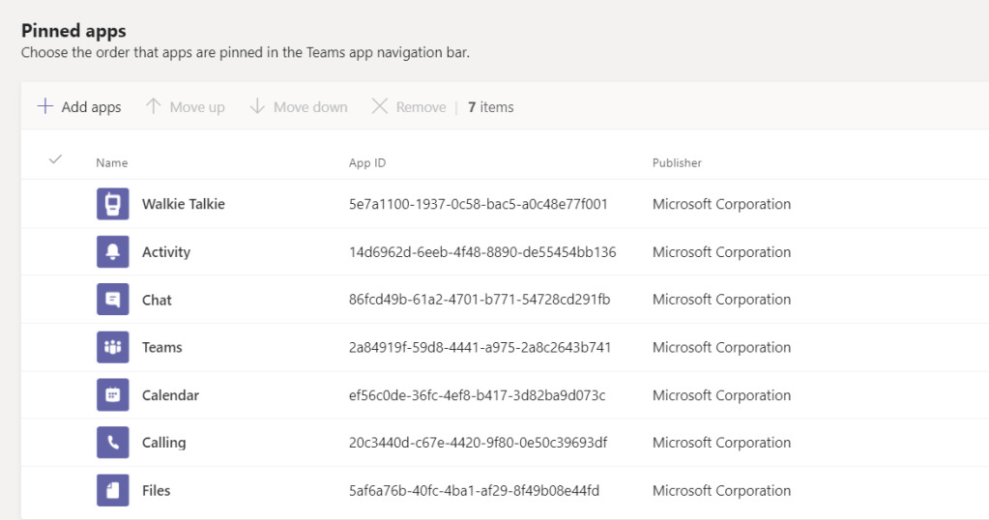Select the Walkie Talkie row name
The height and width of the screenshot is (520, 989).
click(x=183, y=204)
